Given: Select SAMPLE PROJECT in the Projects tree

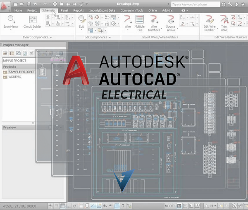Looking at the screenshot, I should (x=21, y=72).
